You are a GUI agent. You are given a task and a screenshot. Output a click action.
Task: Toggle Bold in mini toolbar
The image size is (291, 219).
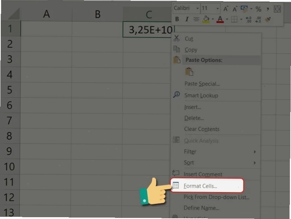coord(177,19)
